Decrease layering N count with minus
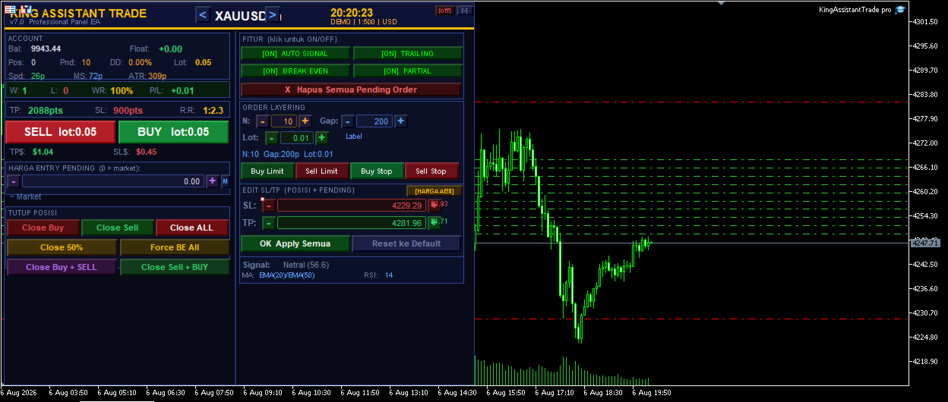 coord(262,121)
